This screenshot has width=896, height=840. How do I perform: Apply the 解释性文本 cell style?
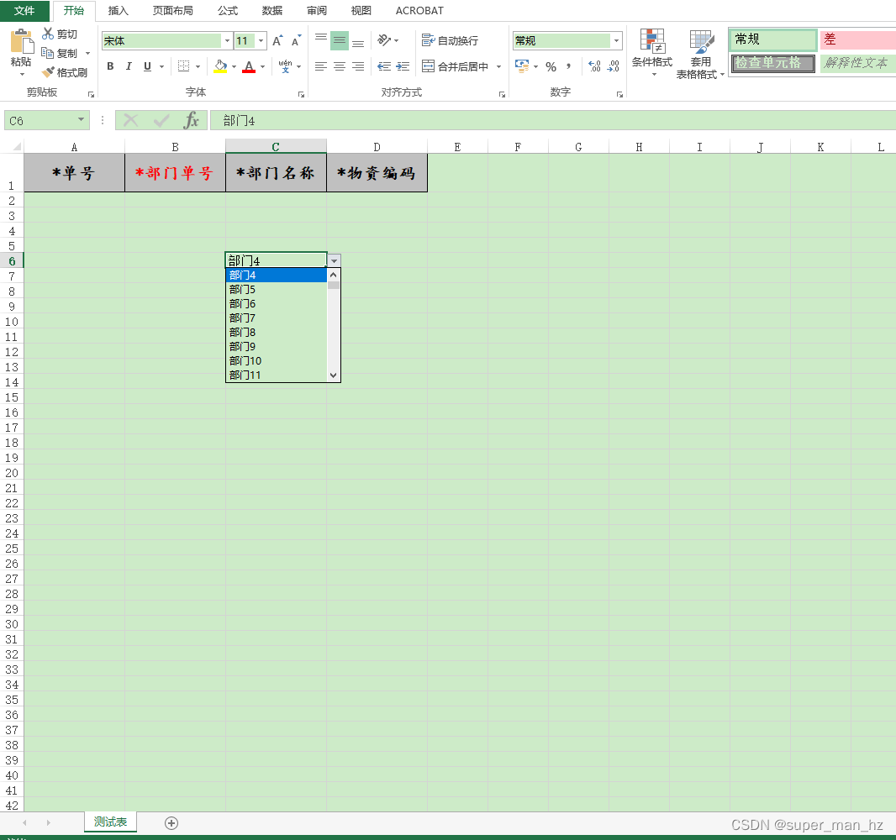point(857,63)
